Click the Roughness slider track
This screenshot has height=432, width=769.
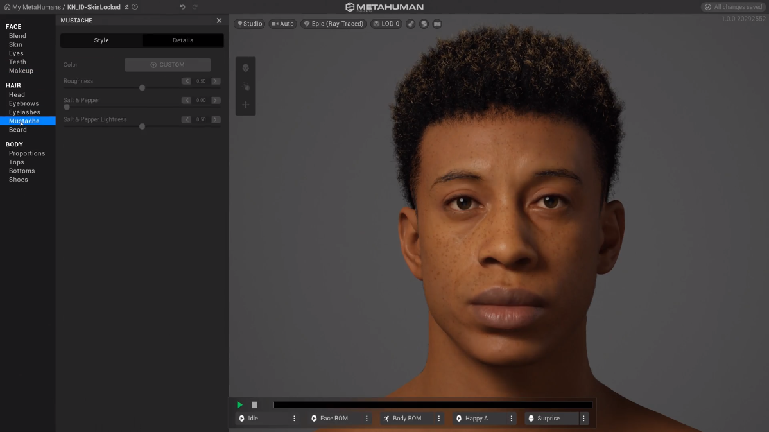(x=142, y=88)
